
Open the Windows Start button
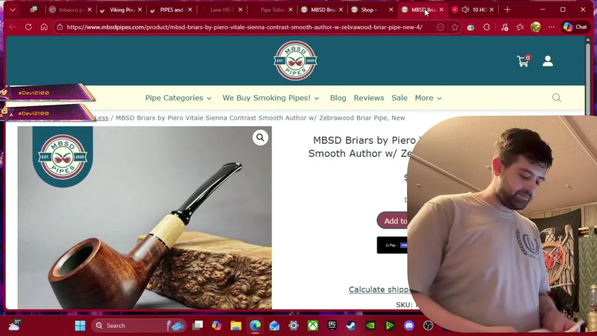coord(80,325)
